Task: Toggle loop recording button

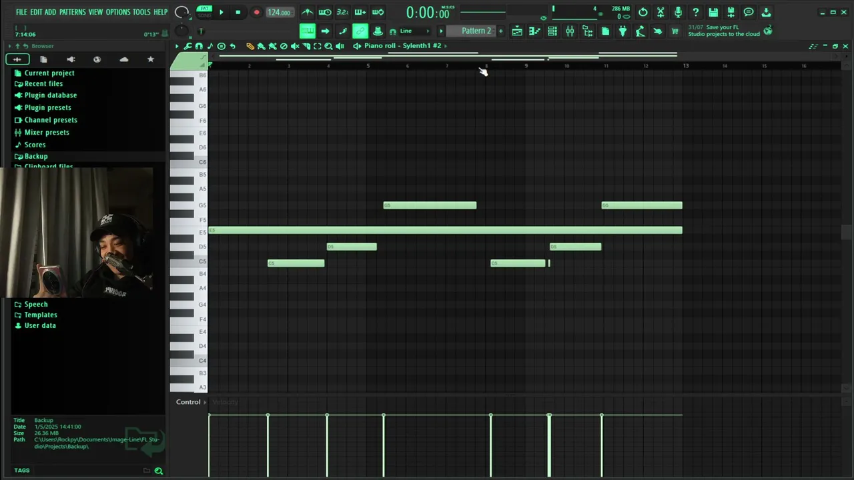Action: (x=378, y=12)
